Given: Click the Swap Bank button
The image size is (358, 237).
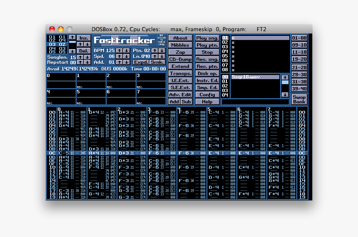Looking at the screenshot, I should pyautogui.click(x=299, y=100).
